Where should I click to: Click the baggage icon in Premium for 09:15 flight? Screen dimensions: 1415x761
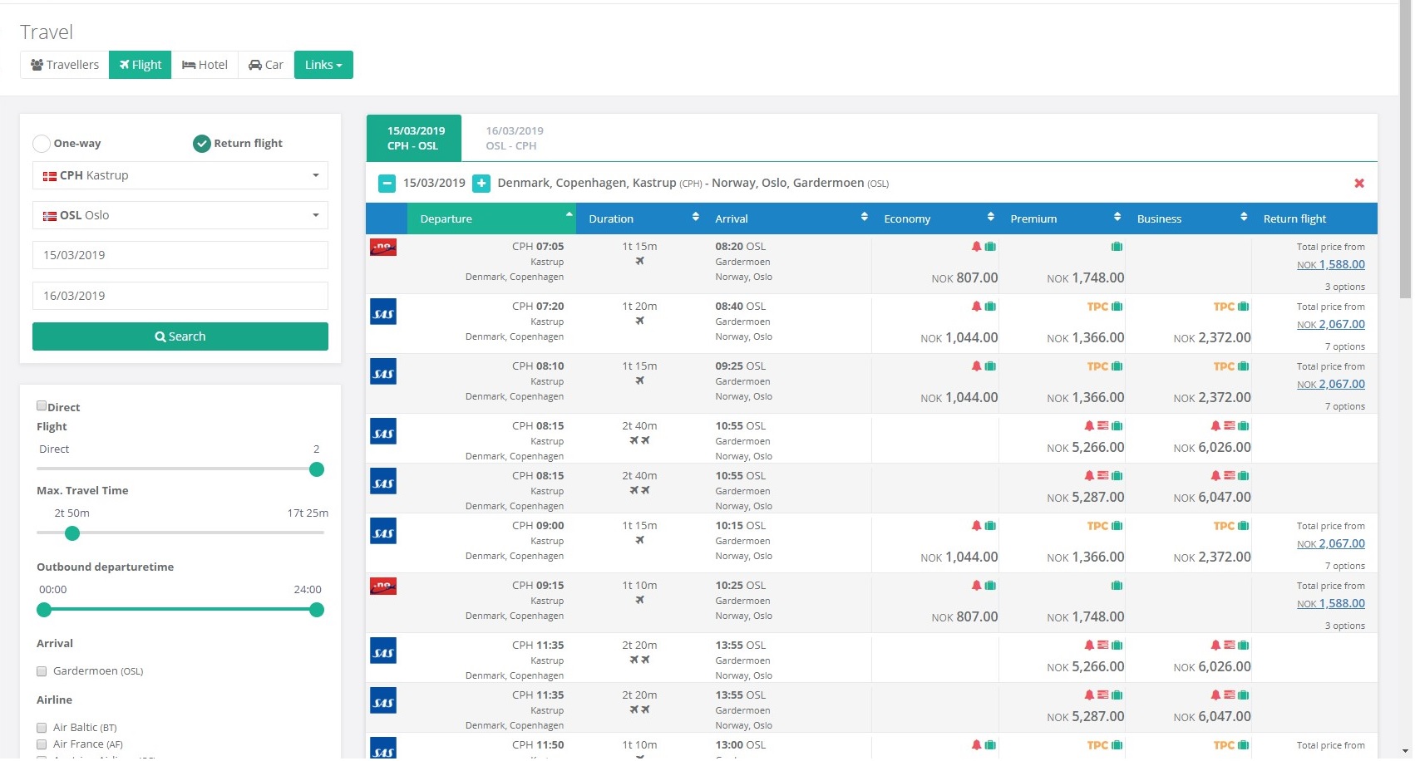1117,585
